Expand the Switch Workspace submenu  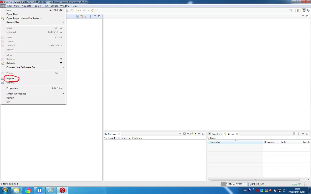click(33, 93)
